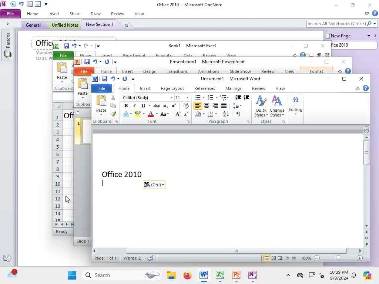
Task: Open Word Mailings tab
Action: click(234, 88)
